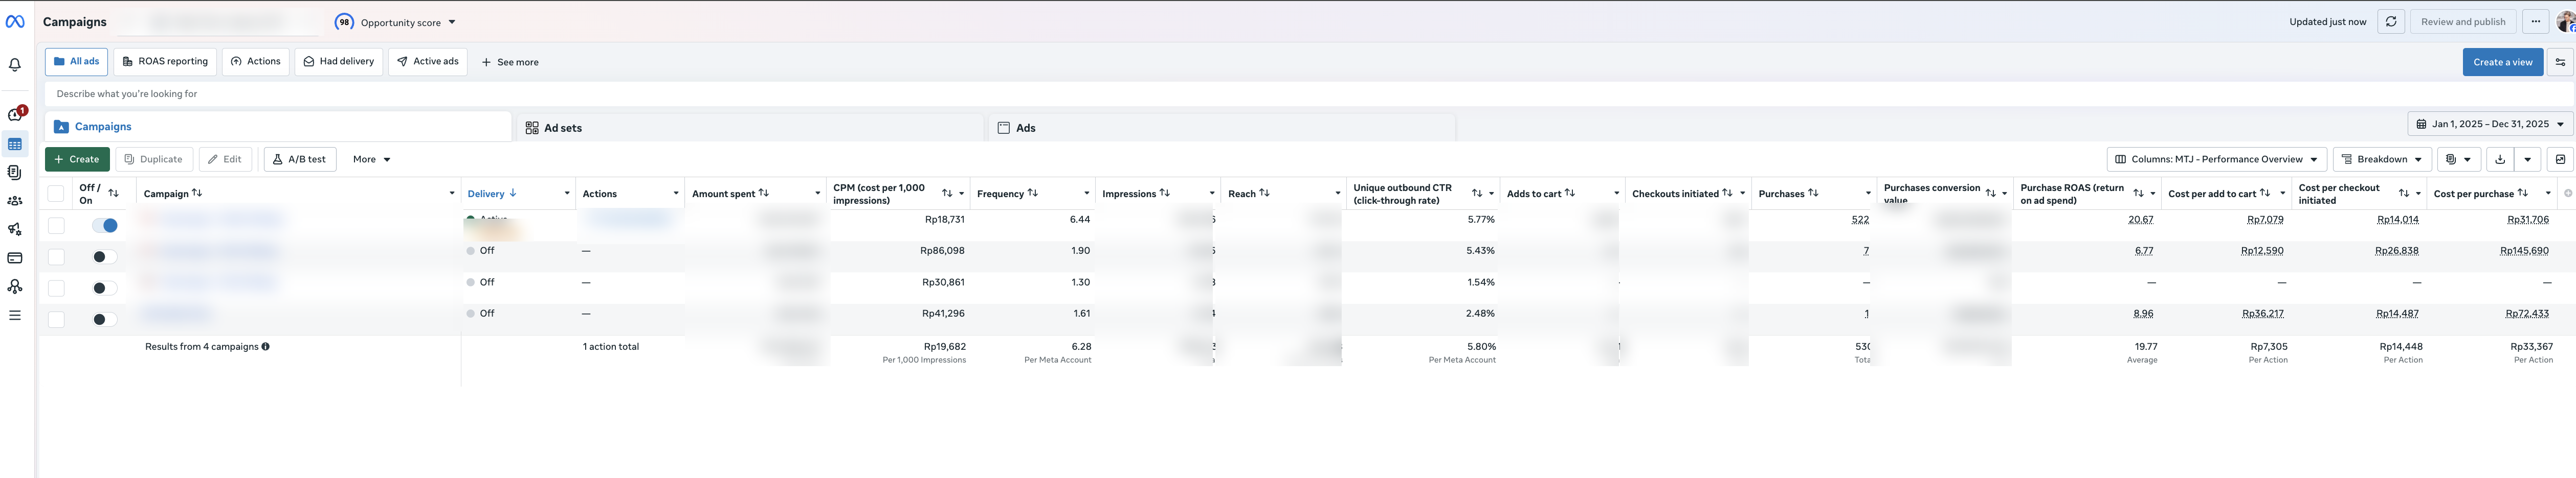This screenshot has width=2576, height=478.
Task: Open the Delivery column header dropdown arrow
Action: (567, 194)
